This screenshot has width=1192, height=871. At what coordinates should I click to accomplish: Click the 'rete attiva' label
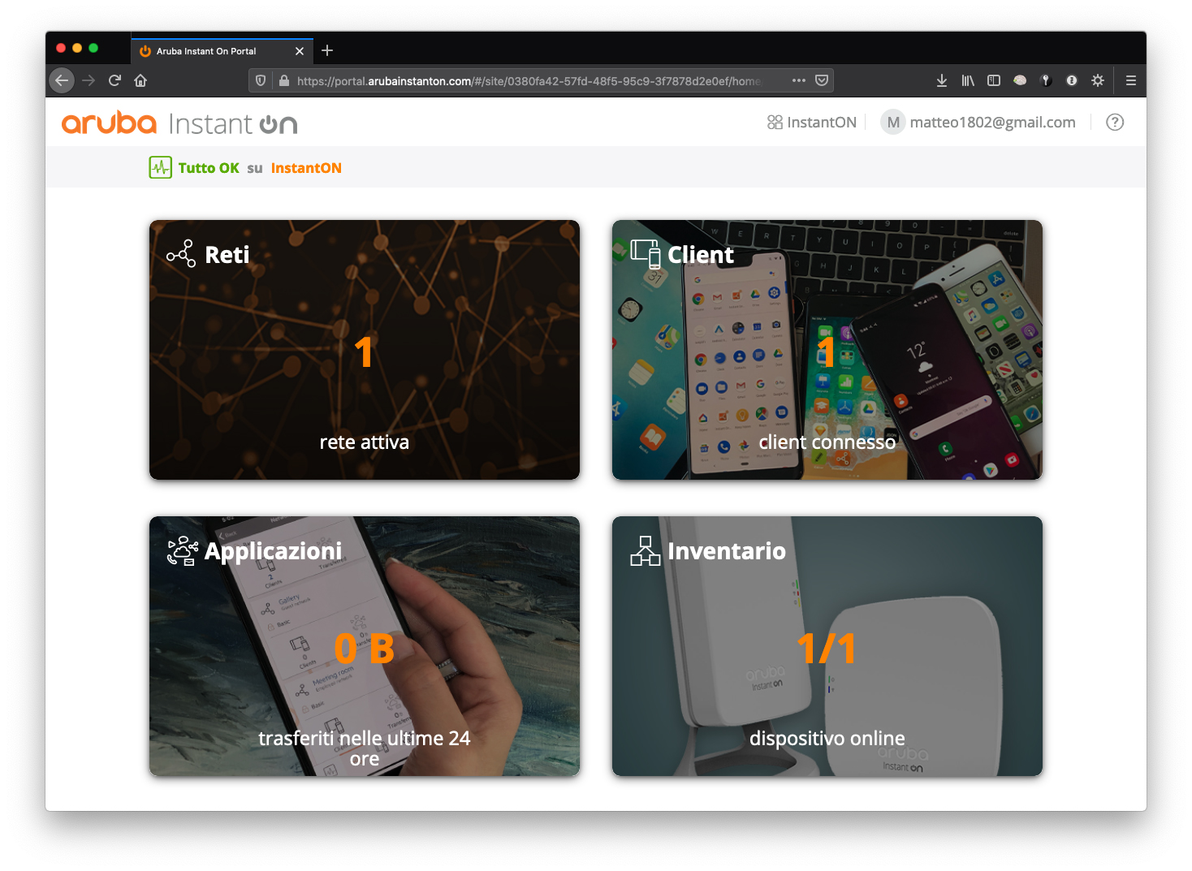pyautogui.click(x=365, y=442)
